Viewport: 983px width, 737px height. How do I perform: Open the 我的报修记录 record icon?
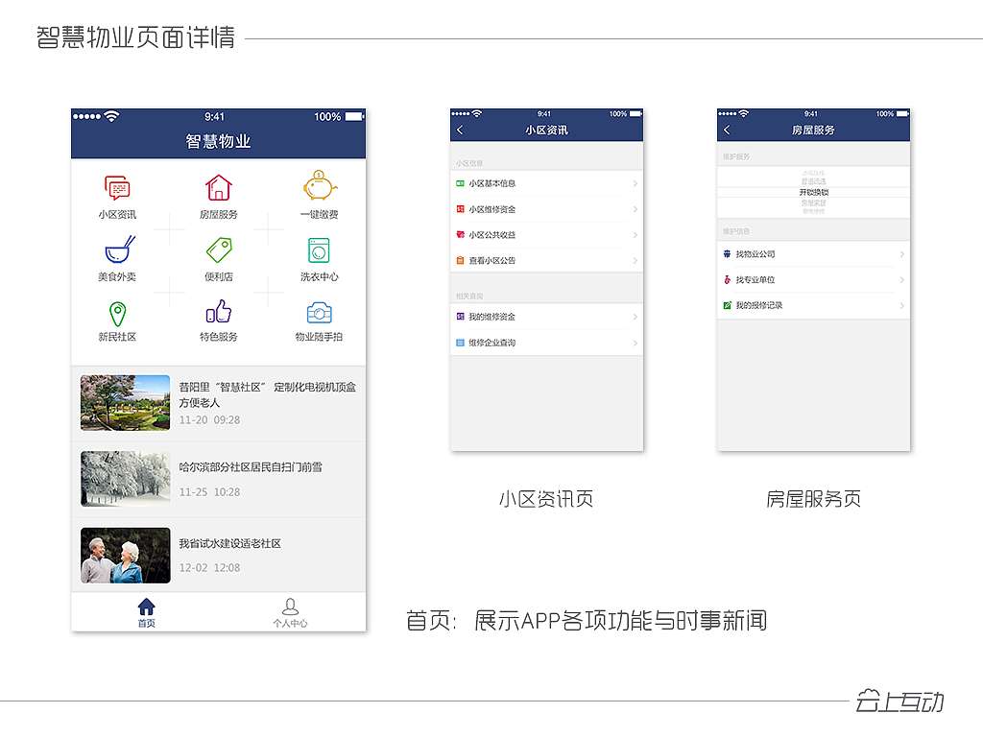(x=729, y=305)
